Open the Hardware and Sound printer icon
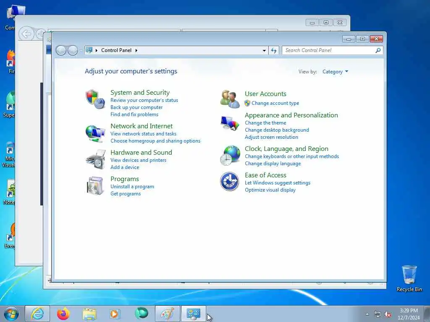The width and height of the screenshot is (430, 322). tap(95, 159)
